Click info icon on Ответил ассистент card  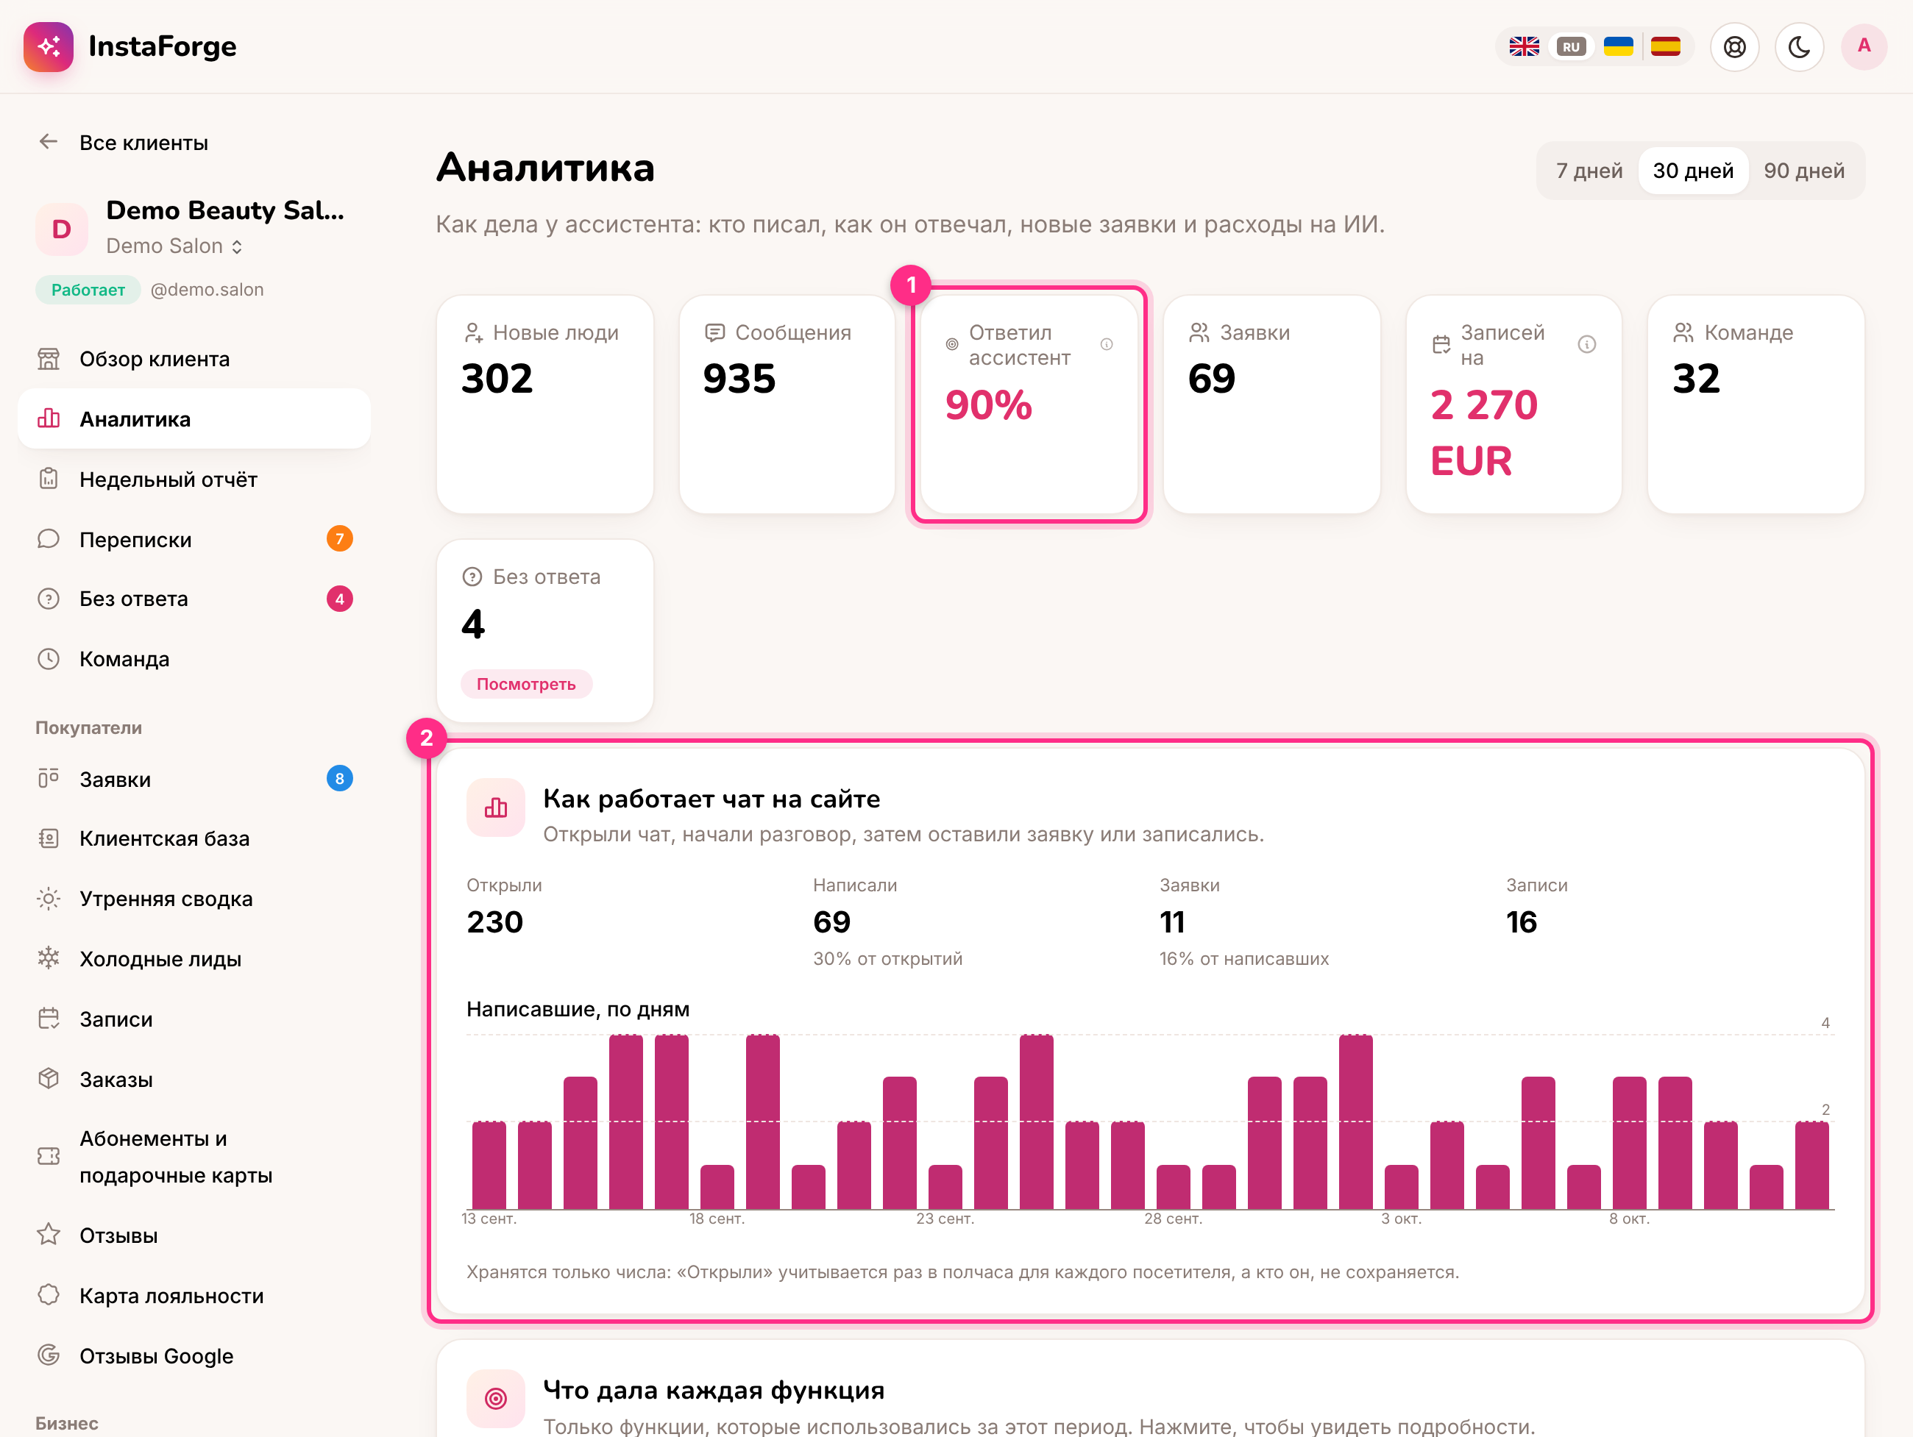click(x=1106, y=344)
